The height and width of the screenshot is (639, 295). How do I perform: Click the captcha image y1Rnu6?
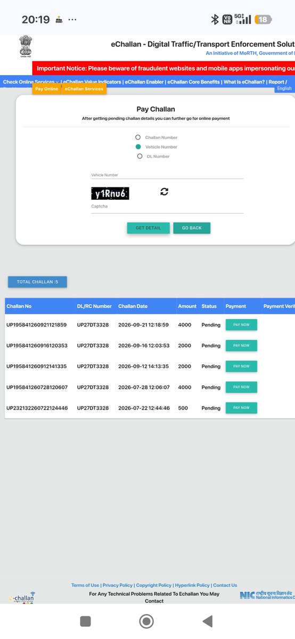(x=110, y=193)
